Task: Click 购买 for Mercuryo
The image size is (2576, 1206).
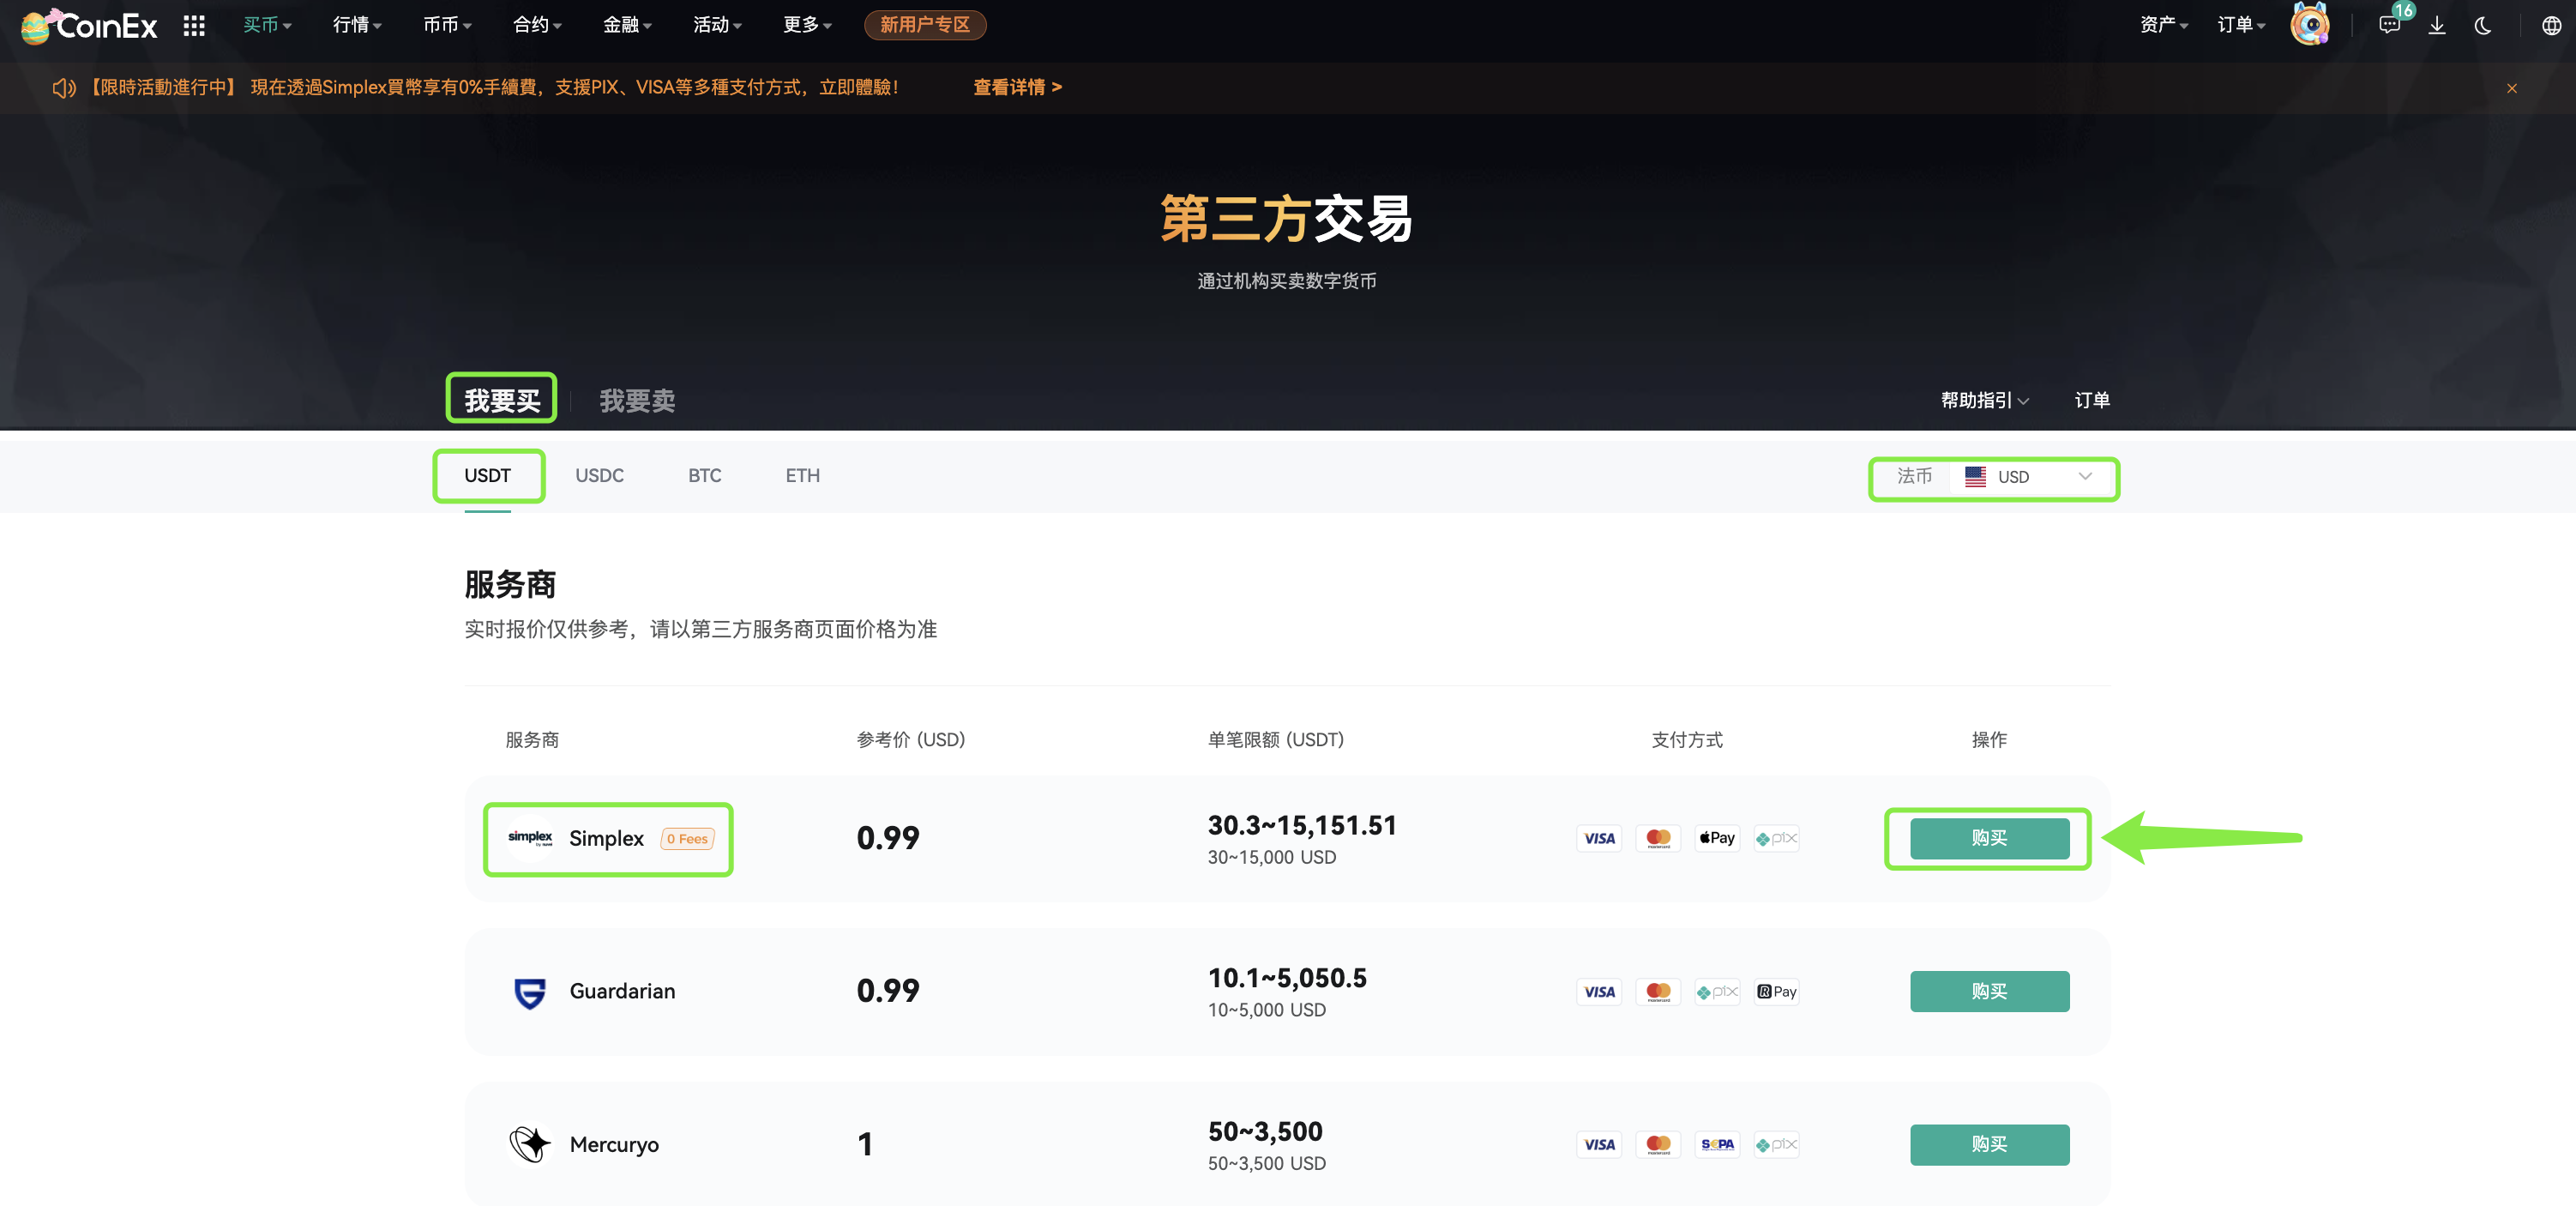Action: [1989, 1144]
